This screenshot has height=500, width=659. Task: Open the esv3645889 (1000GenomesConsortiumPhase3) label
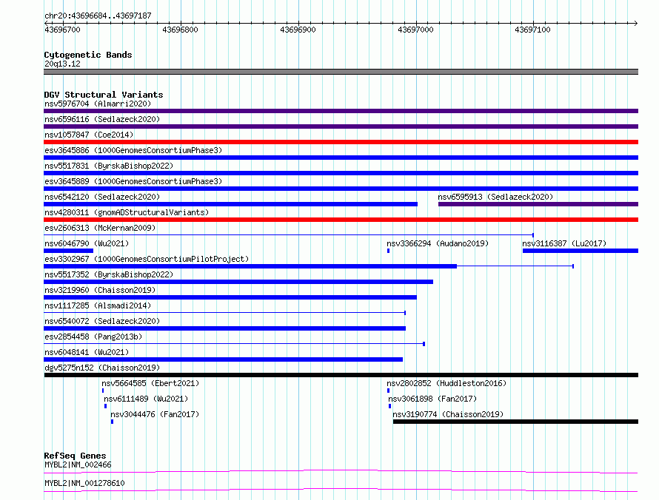[133, 181]
